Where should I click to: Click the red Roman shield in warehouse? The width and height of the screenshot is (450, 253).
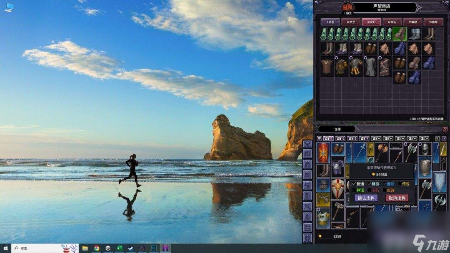coord(323,152)
